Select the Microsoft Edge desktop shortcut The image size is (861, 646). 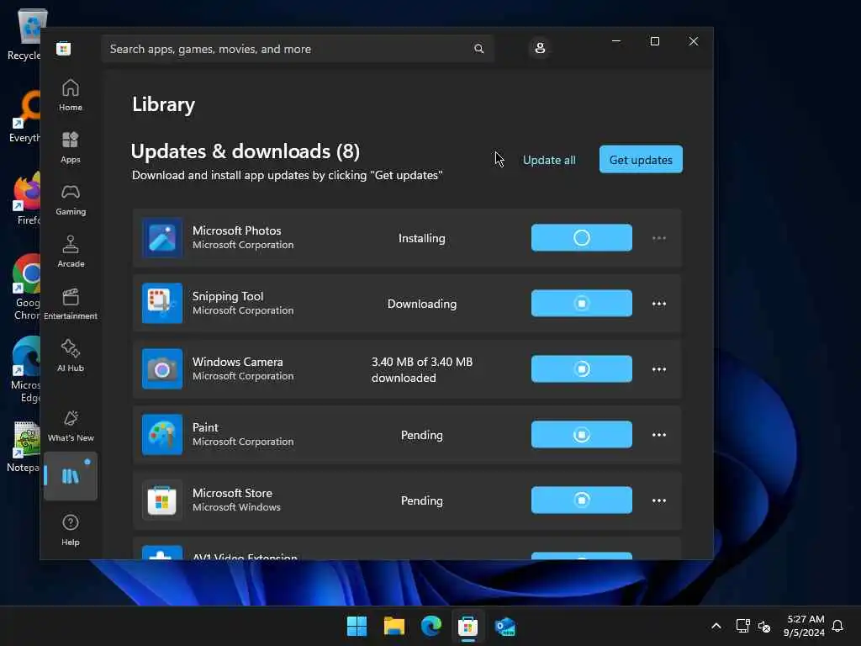click(x=26, y=369)
